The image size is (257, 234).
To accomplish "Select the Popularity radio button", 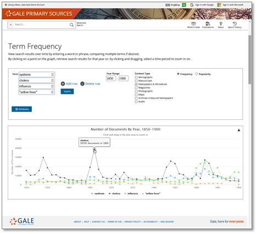I will [197, 74].
